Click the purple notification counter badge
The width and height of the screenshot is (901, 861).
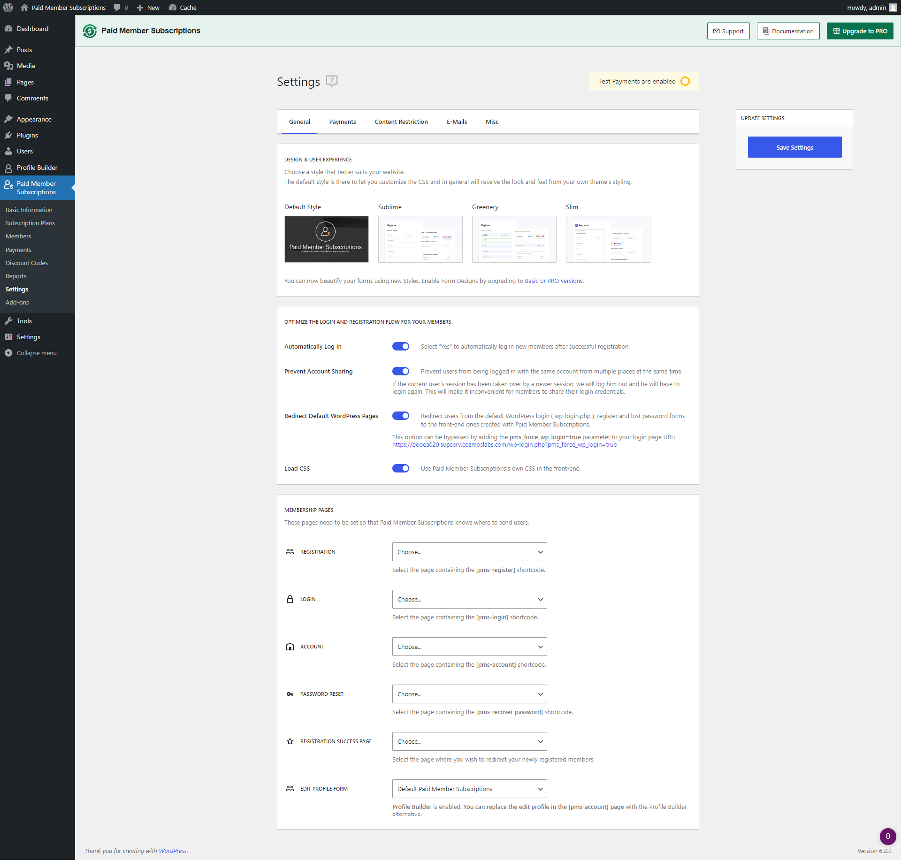pos(888,836)
